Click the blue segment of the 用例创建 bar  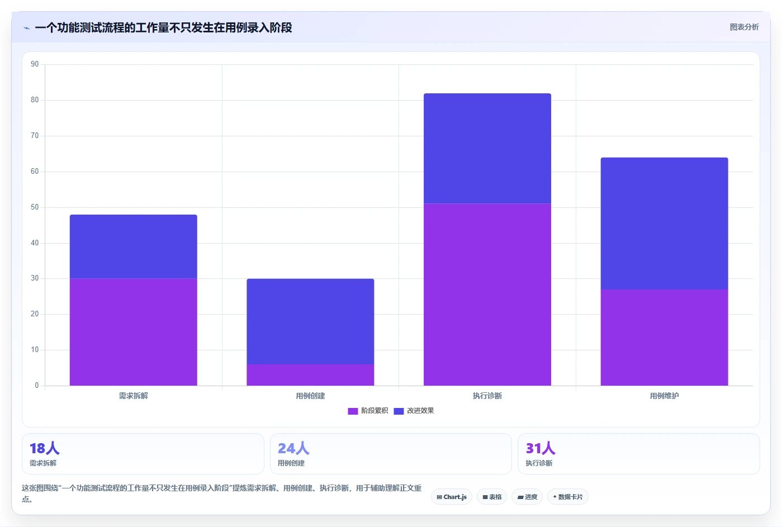[310, 321]
